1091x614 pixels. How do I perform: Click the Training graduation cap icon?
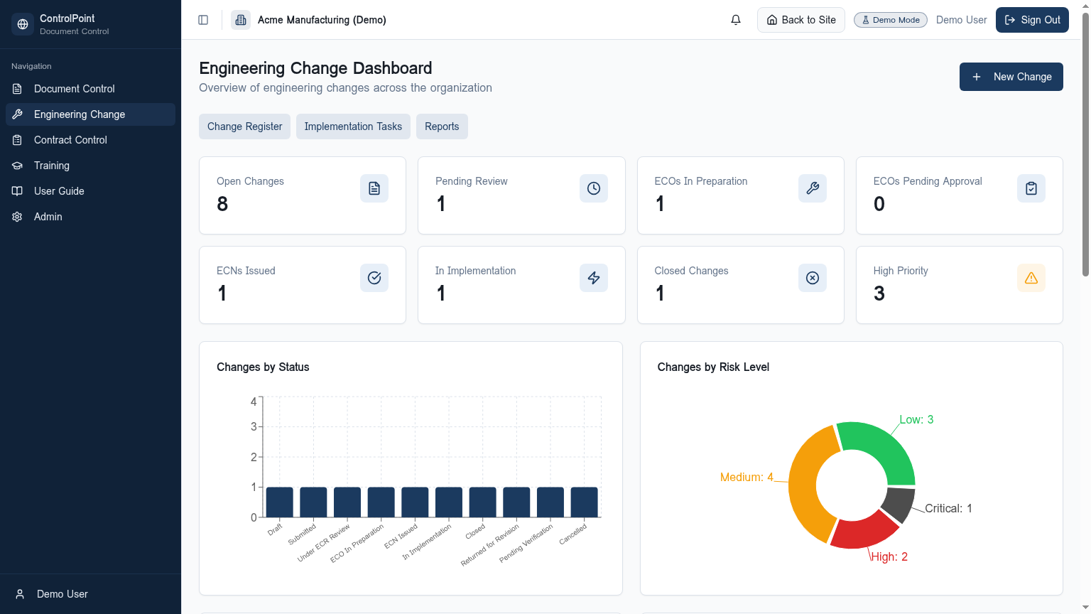17,166
